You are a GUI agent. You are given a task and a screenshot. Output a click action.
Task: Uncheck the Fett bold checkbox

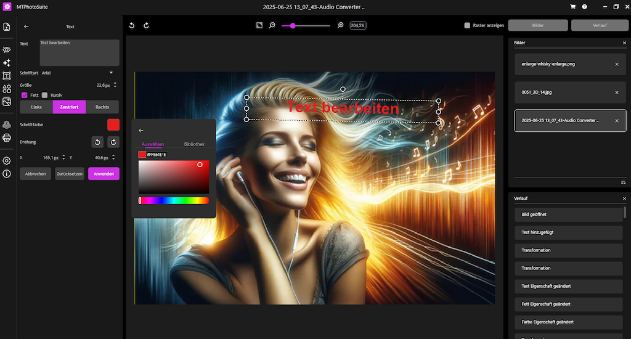[x=25, y=95]
